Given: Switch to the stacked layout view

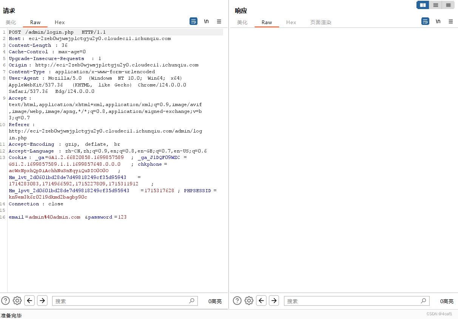Looking at the screenshot, I should [435, 5].
